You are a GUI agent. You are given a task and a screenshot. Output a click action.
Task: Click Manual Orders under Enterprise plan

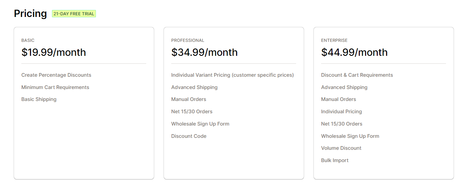coord(339,99)
